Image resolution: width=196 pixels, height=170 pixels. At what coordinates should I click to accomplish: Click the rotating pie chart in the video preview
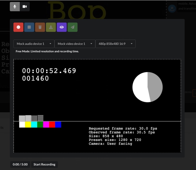148,87
